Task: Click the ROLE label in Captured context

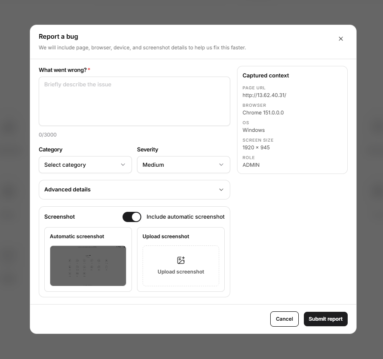Action: pos(249,158)
